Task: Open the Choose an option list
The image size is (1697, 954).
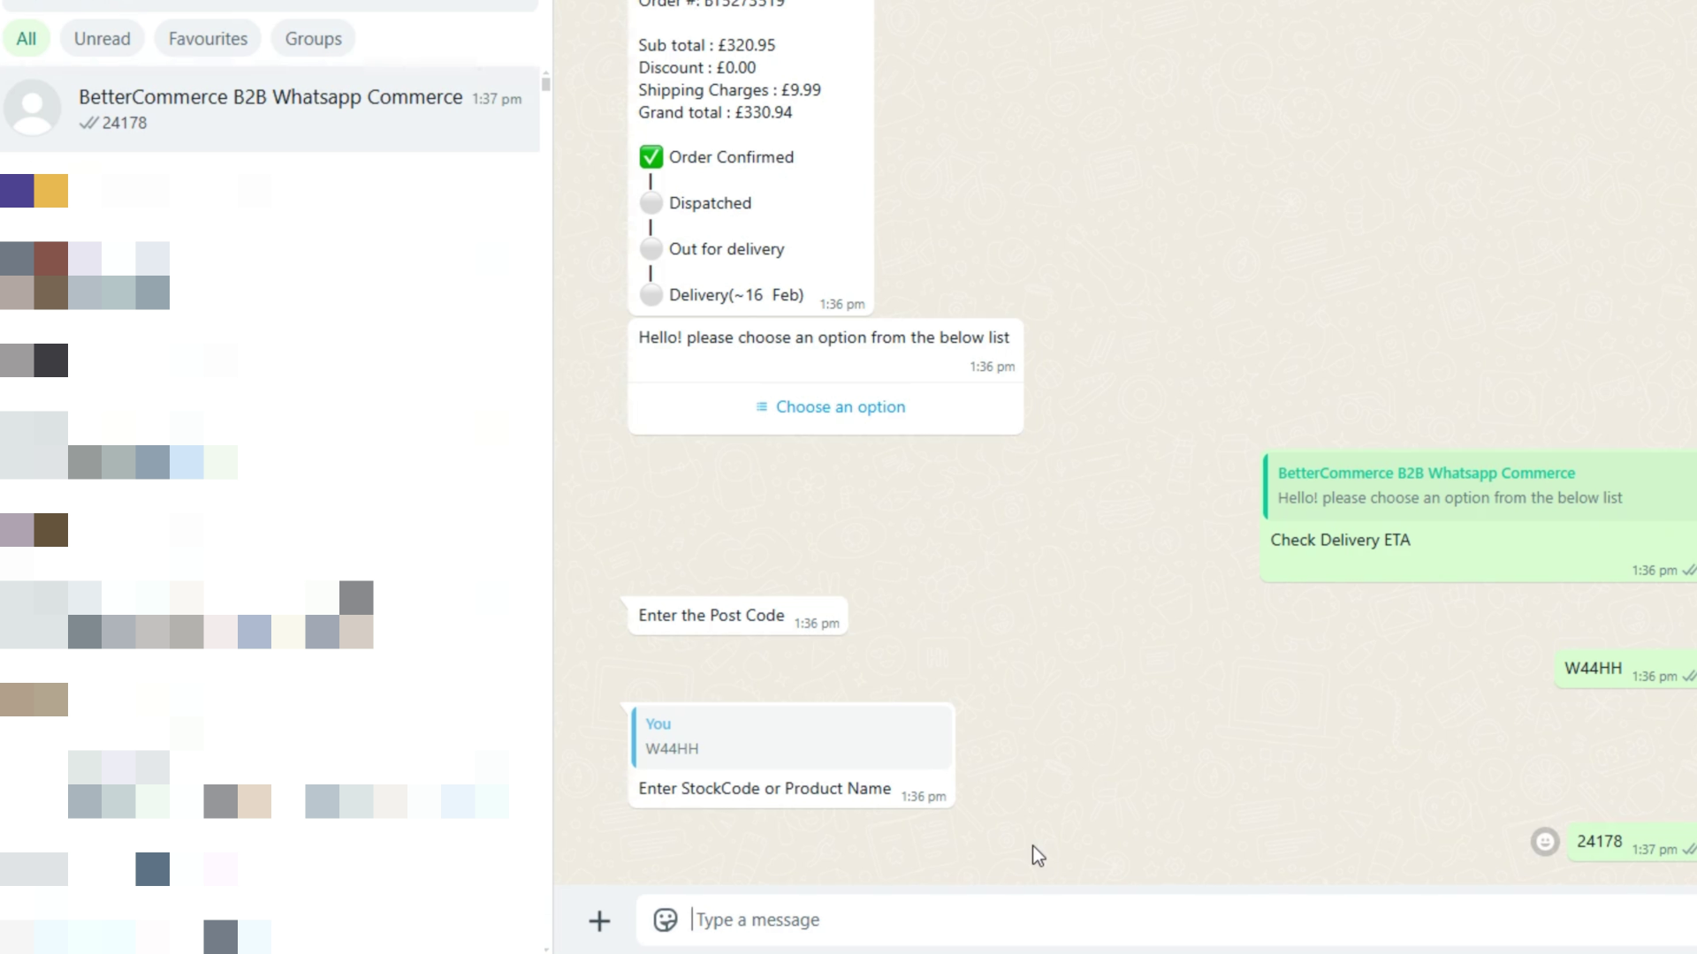Action: pos(829,407)
